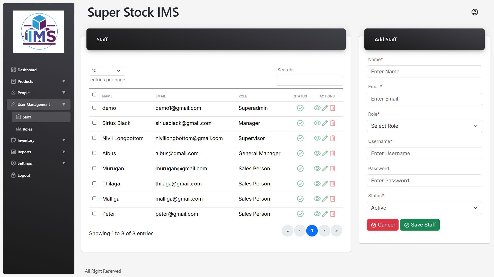
Task: Open the Select Role dropdown
Action: coord(424,126)
